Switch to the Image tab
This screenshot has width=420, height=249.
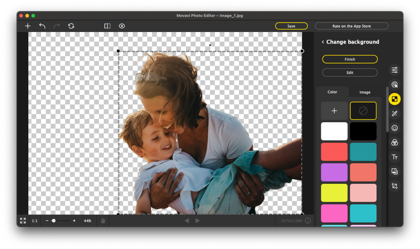[364, 92]
